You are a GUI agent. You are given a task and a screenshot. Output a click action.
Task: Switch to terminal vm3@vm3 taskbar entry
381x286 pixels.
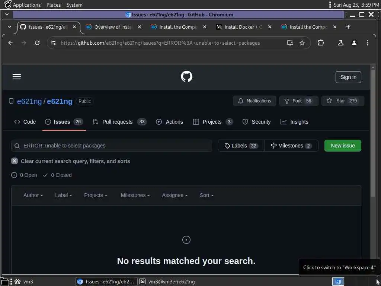167,282
